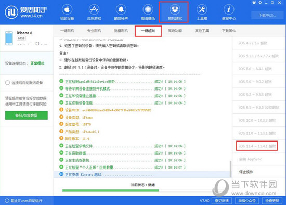Viewport: 286px width, 205px height.
Task: Toggle 连接后自动激活设备 radio option
Action: [x=7, y=83]
